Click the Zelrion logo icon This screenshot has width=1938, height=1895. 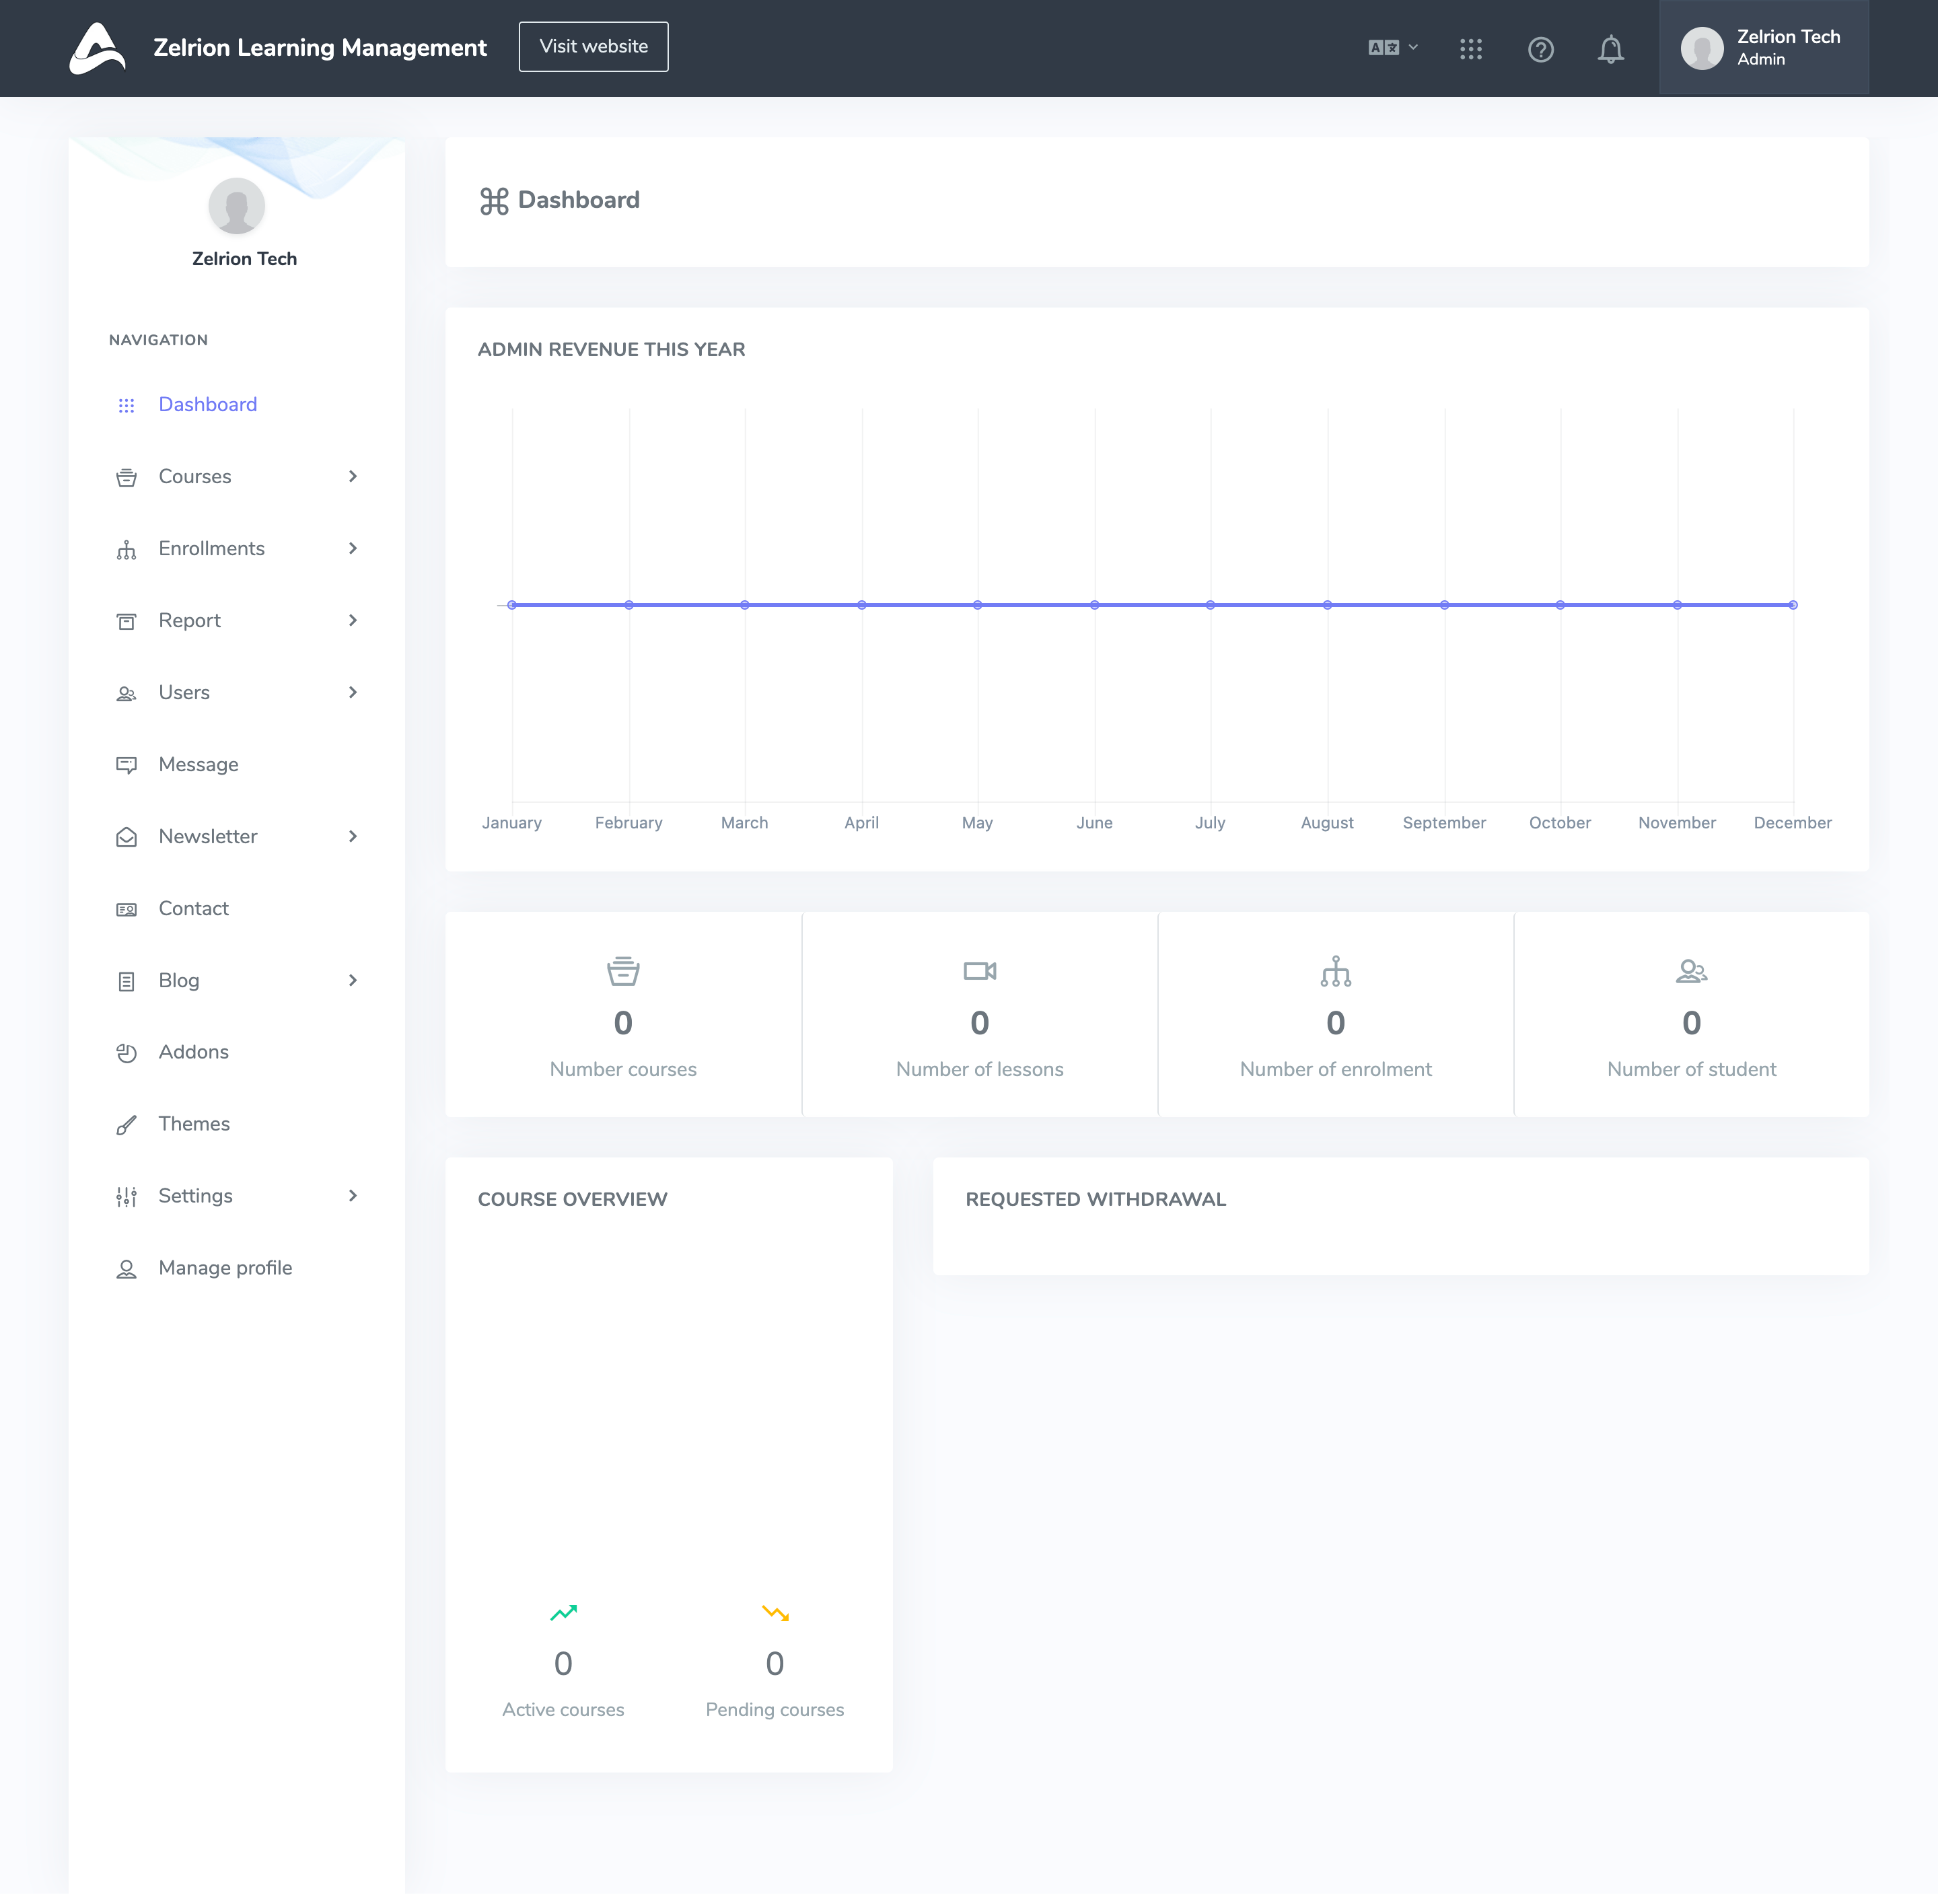coord(98,48)
